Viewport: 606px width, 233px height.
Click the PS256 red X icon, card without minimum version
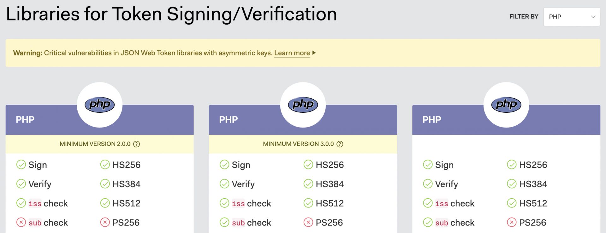512,223
